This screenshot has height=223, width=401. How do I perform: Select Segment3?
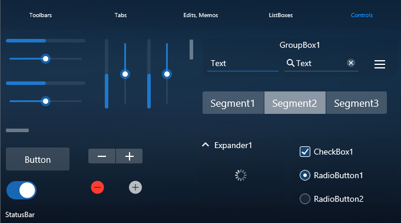[x=356, y=103]
